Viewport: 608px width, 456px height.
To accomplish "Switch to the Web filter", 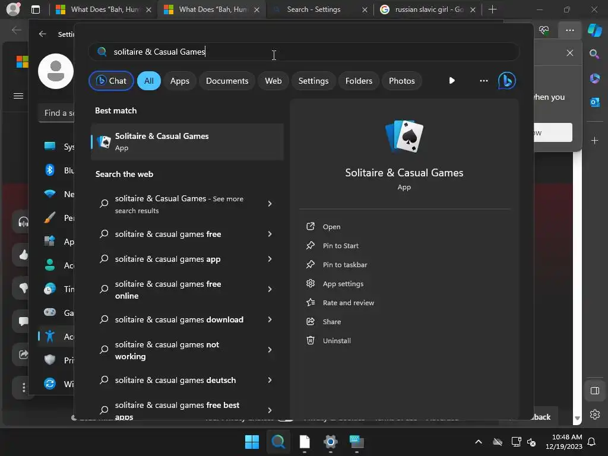I will coord(273,81).
